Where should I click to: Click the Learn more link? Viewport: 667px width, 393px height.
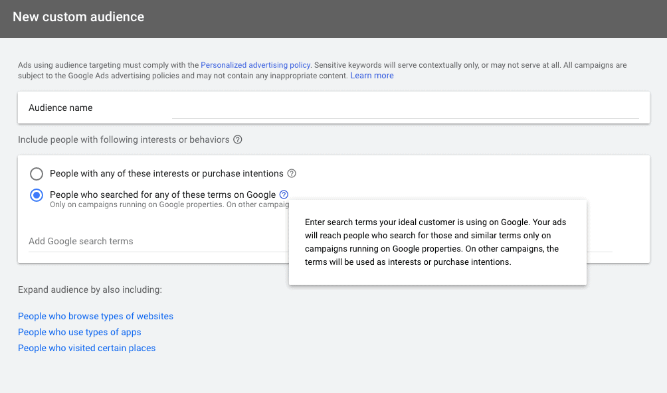click(x=372, y=76)
